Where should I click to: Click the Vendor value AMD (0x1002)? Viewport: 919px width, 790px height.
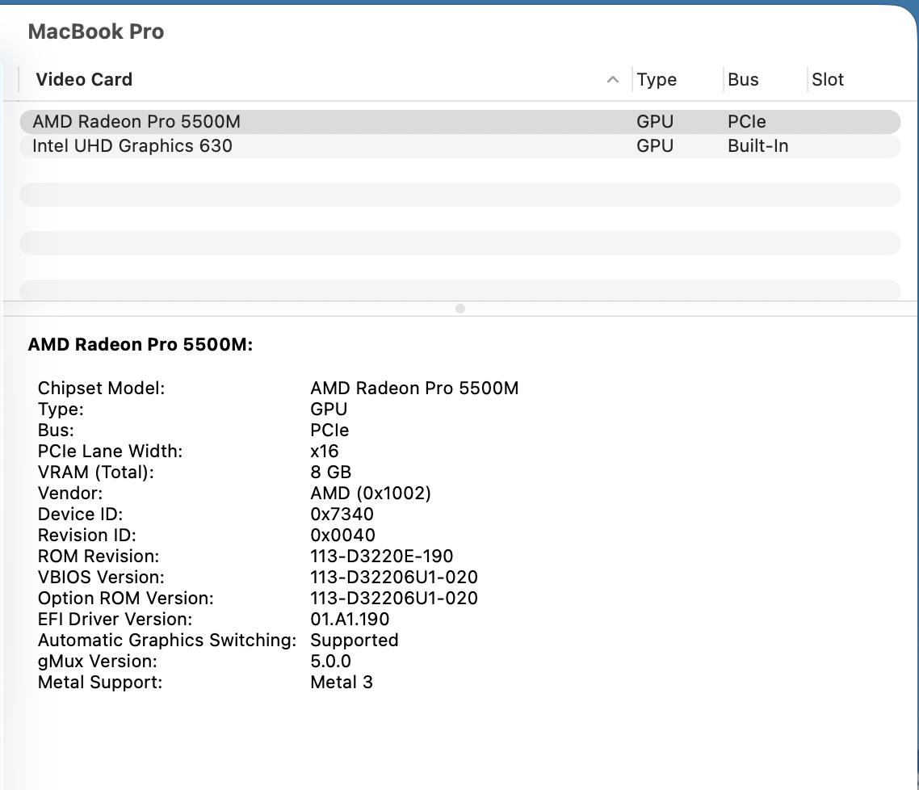point(371,494)
